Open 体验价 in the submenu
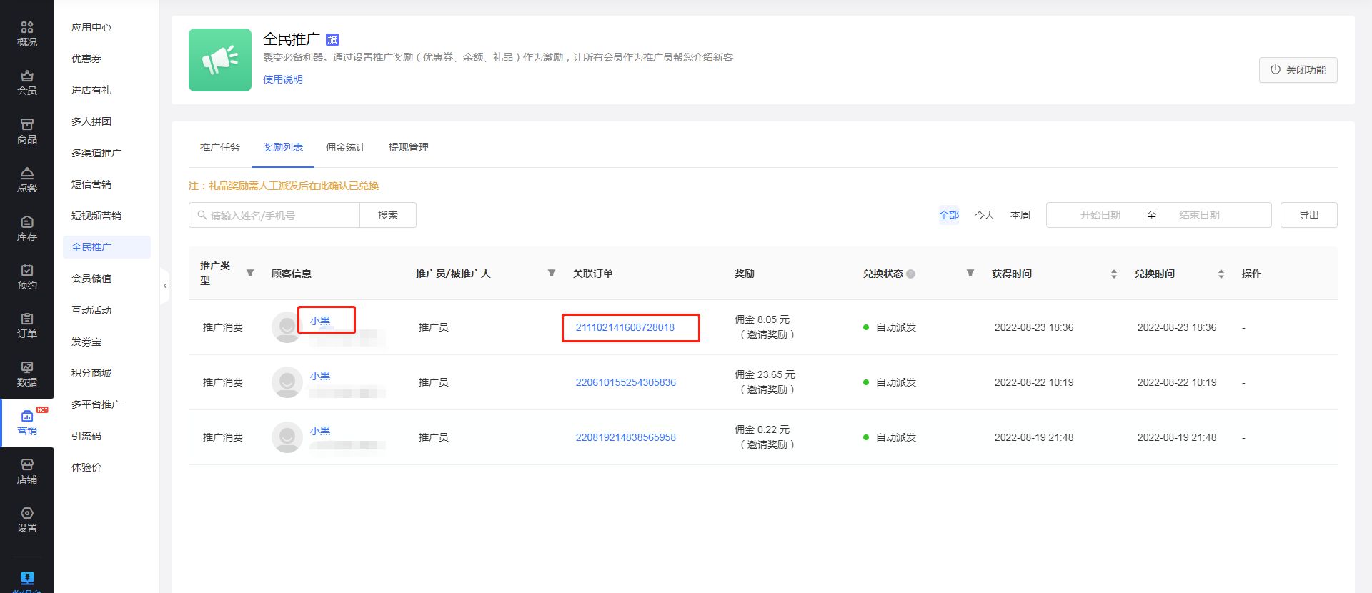 pos(86,467)
